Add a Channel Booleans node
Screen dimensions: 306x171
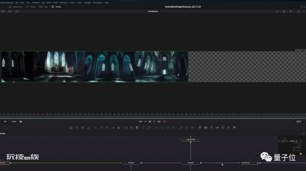132,127
